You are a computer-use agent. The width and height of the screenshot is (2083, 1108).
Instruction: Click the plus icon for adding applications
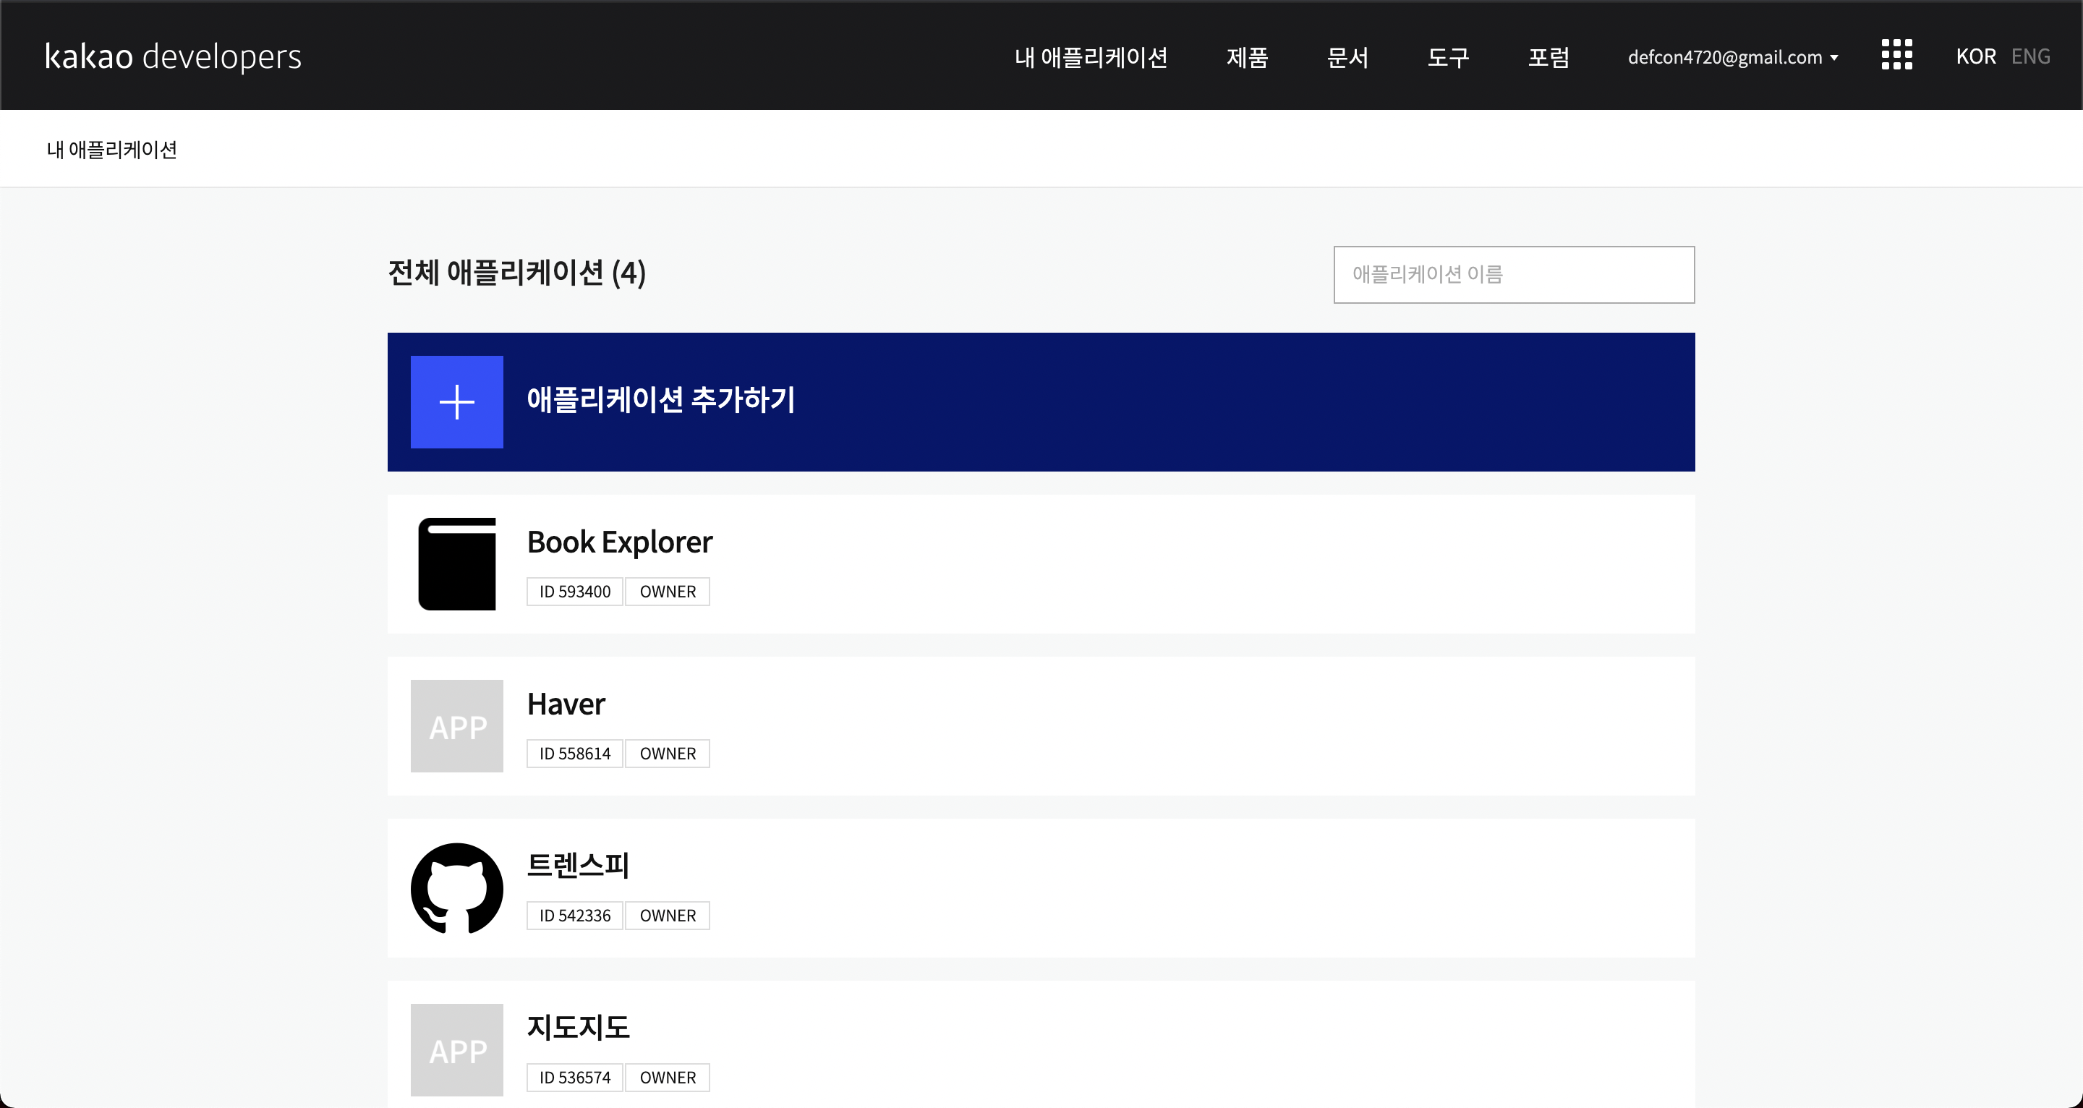(456, 401)
